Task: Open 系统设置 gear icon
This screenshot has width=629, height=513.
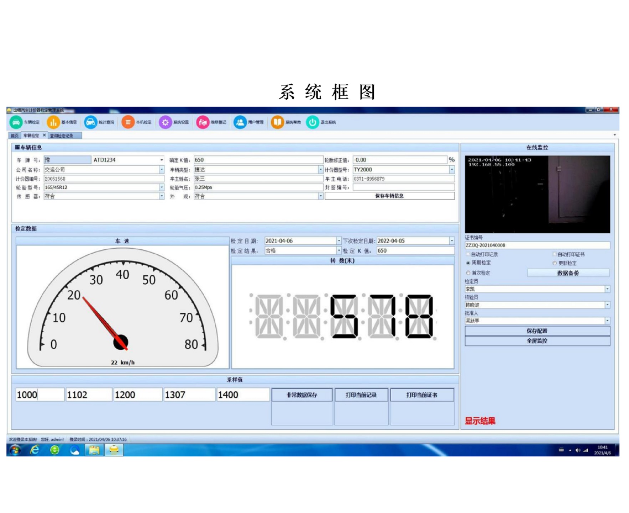Action: 165,122
